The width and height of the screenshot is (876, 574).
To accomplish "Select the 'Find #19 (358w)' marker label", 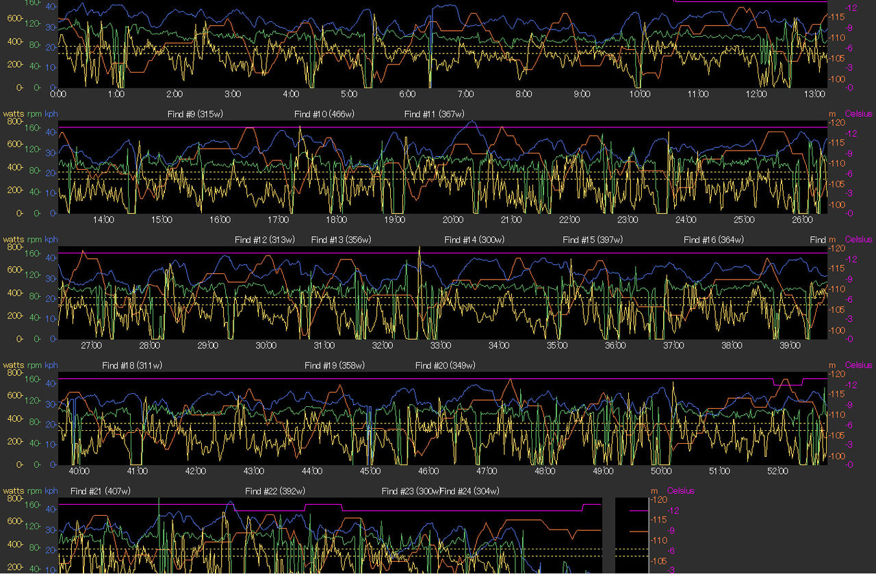I will pyautogui.click(x=335, y=366).
